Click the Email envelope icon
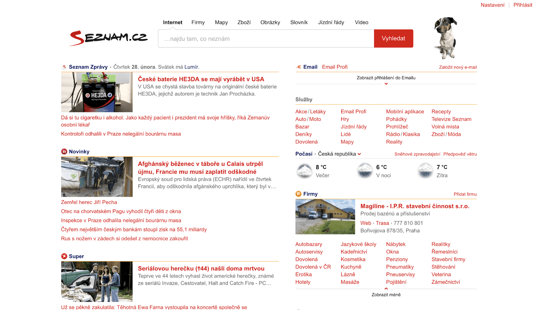Viewport: 538px width, 310px height. click(x=298, y=67)
